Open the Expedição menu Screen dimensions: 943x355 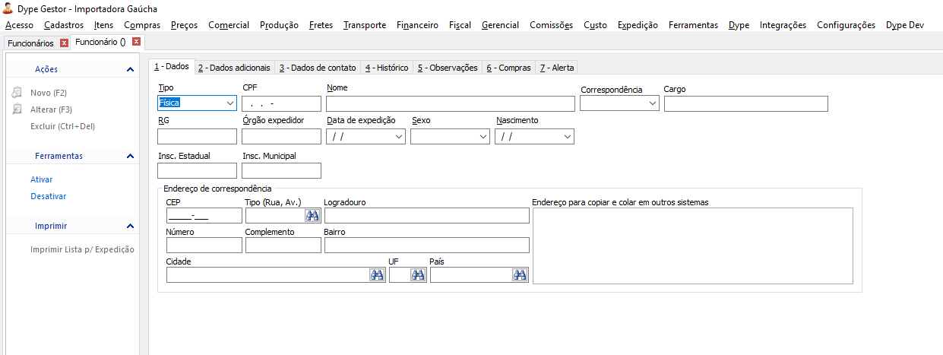(x=638, y=25)
